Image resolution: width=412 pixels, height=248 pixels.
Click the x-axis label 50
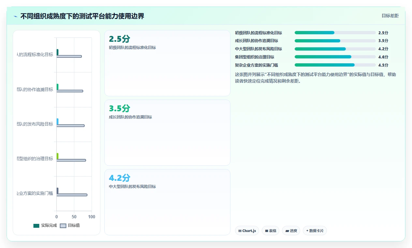pos(74,217)
